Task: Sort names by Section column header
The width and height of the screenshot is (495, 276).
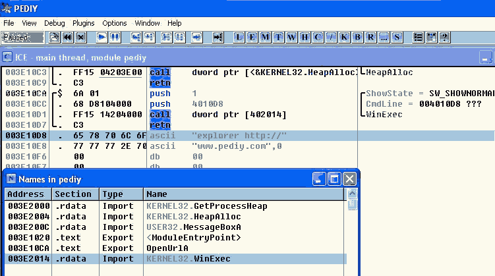Action: [73, 194]
